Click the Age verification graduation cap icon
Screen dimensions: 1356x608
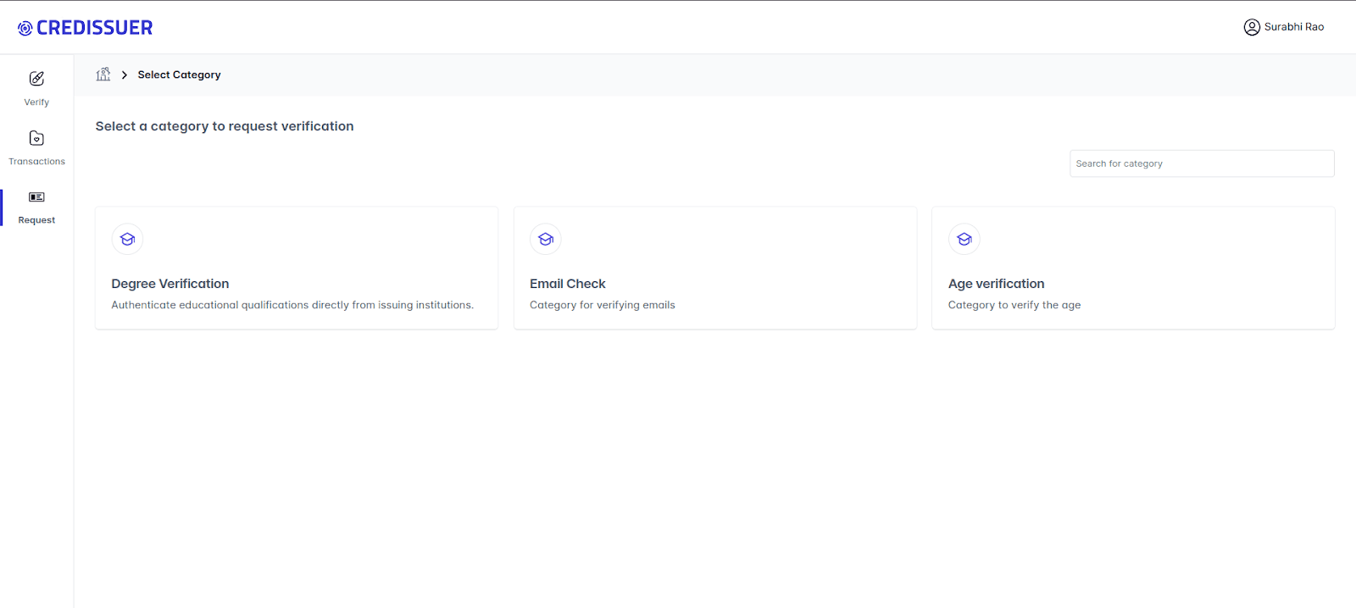[x=964, y=239]
